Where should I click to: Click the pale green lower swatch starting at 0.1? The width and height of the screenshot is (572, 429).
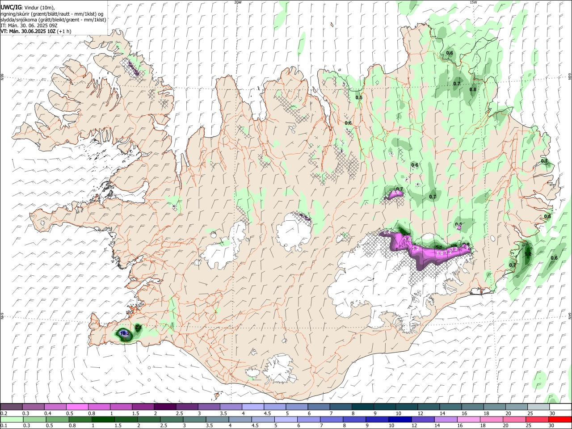pos(12,419)
